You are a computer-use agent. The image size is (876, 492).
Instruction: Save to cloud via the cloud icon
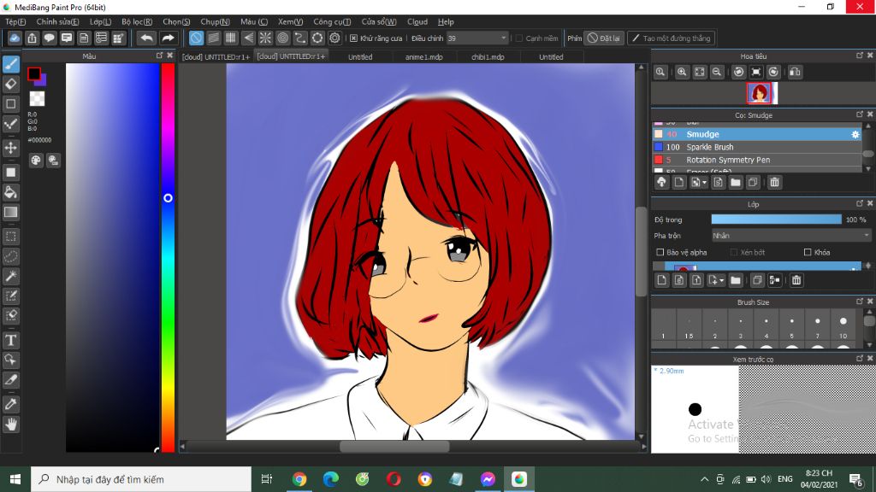[15, 38]
